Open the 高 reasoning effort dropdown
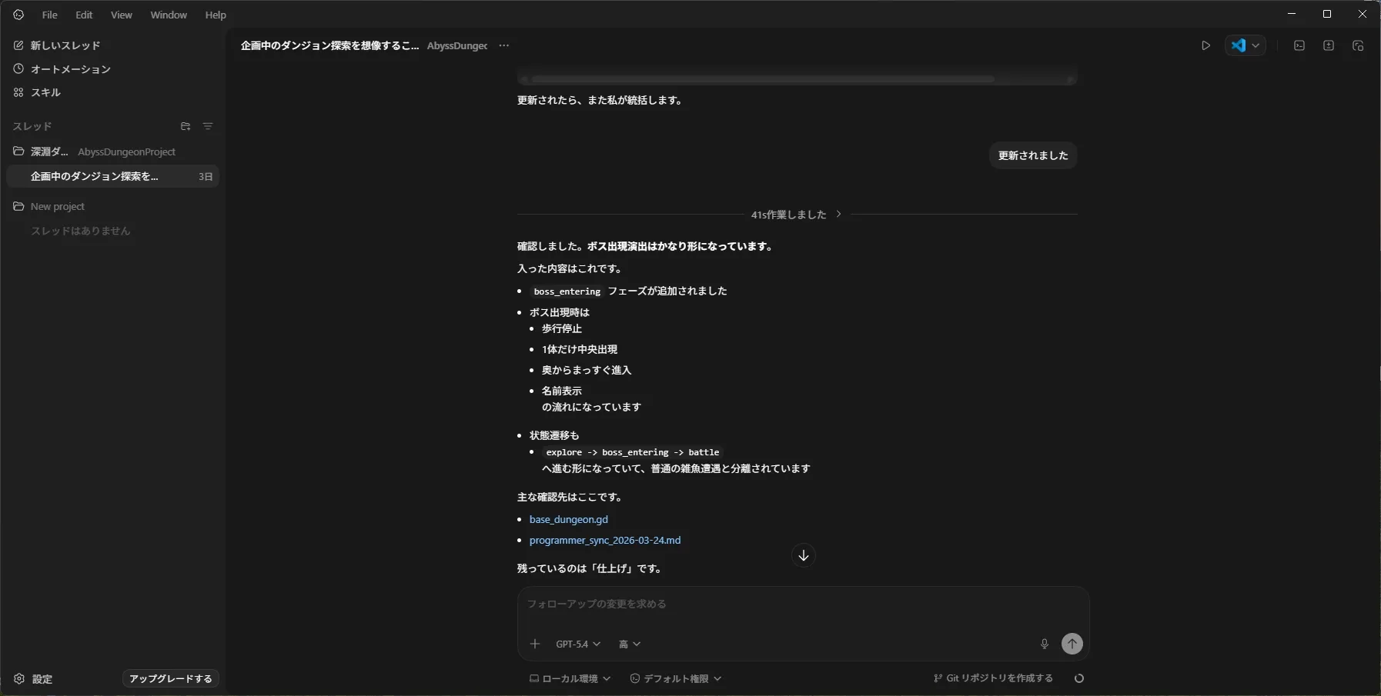Image resolution: width=1381 pixels, height=696 pixels. pyautogui.click(x=629, y=644)
